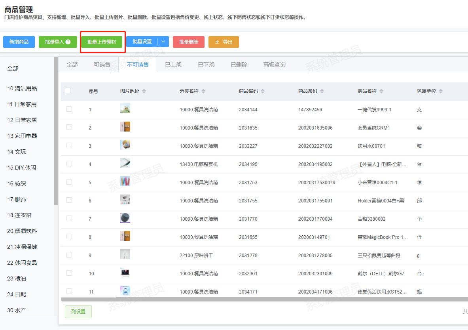The width and height of the screenshot is (468, 330).
Task: Select the checkbox for row 5
Action: point(69,182)
